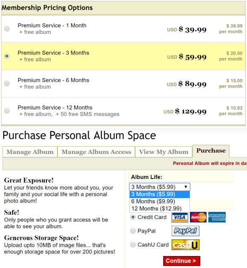The image size is (247, 268).
Task: Click the 3 Months plan row
Action: [123, 56]
